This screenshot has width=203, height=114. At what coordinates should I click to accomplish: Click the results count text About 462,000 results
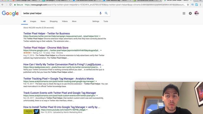tap(39, 28)
